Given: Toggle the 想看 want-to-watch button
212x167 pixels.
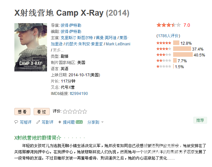Looking at the screenshot, I should click(22, 112).
